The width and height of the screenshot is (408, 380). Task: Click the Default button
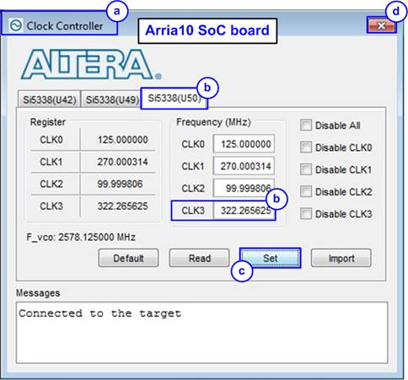pyautogui.click(x=128, y=258)
